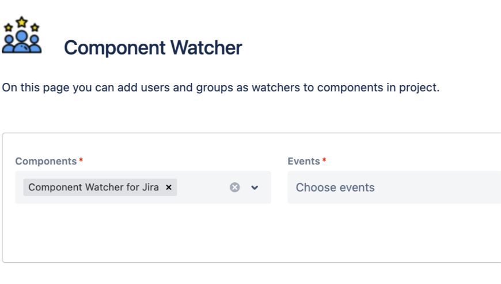Click the right small star in logo
501x284 pixels.
[35, 27]
